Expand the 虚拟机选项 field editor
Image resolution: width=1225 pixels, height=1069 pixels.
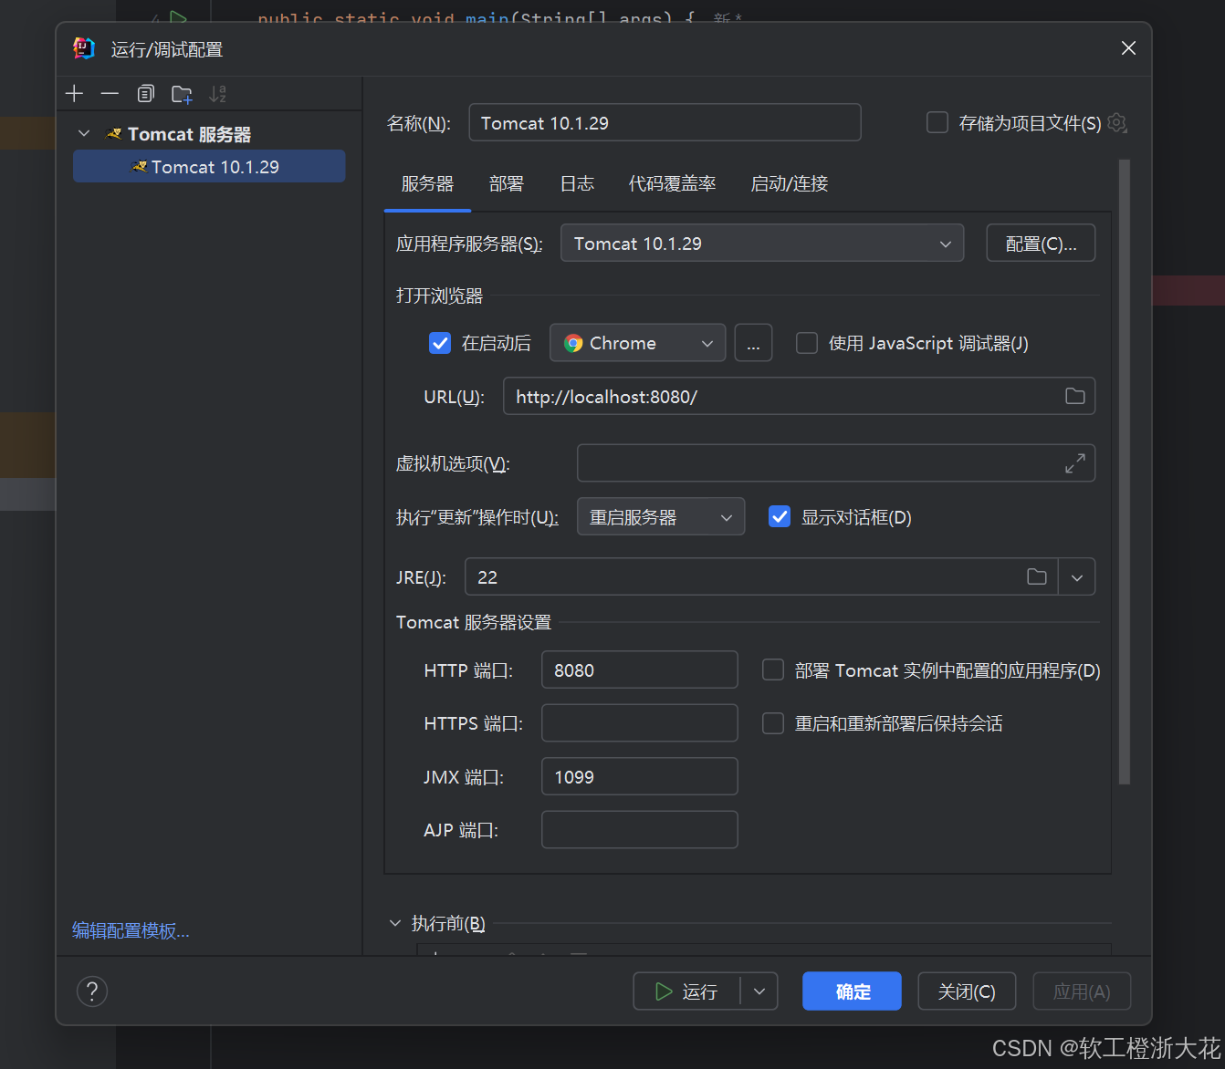pos(1075,463)
